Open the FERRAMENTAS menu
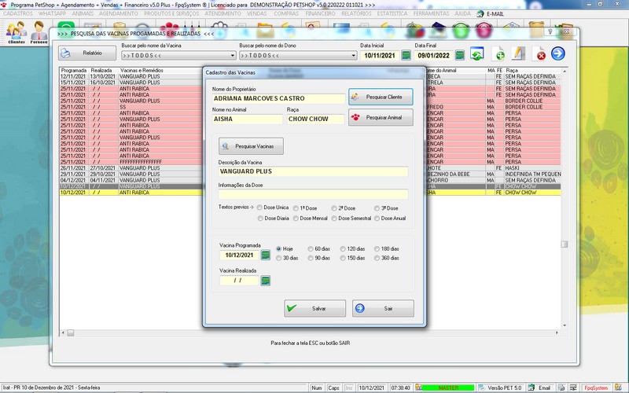This screenshot has width=629, height=393. [431, 13]
